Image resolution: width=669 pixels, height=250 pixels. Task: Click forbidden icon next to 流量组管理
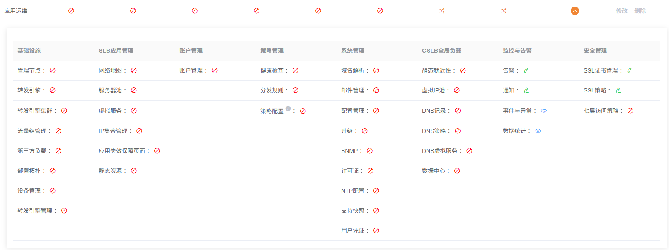coord(58,131)
